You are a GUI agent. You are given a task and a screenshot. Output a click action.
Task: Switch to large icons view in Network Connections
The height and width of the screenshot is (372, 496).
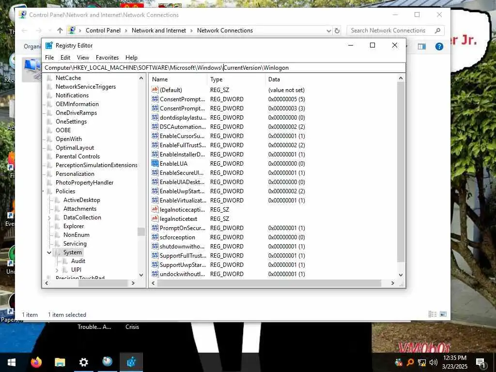coord(443,314)
